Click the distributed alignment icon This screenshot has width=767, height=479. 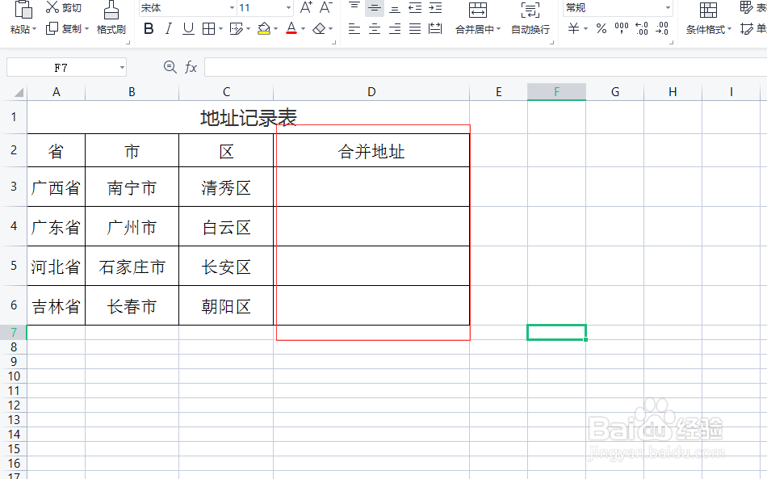coord(435,29)
